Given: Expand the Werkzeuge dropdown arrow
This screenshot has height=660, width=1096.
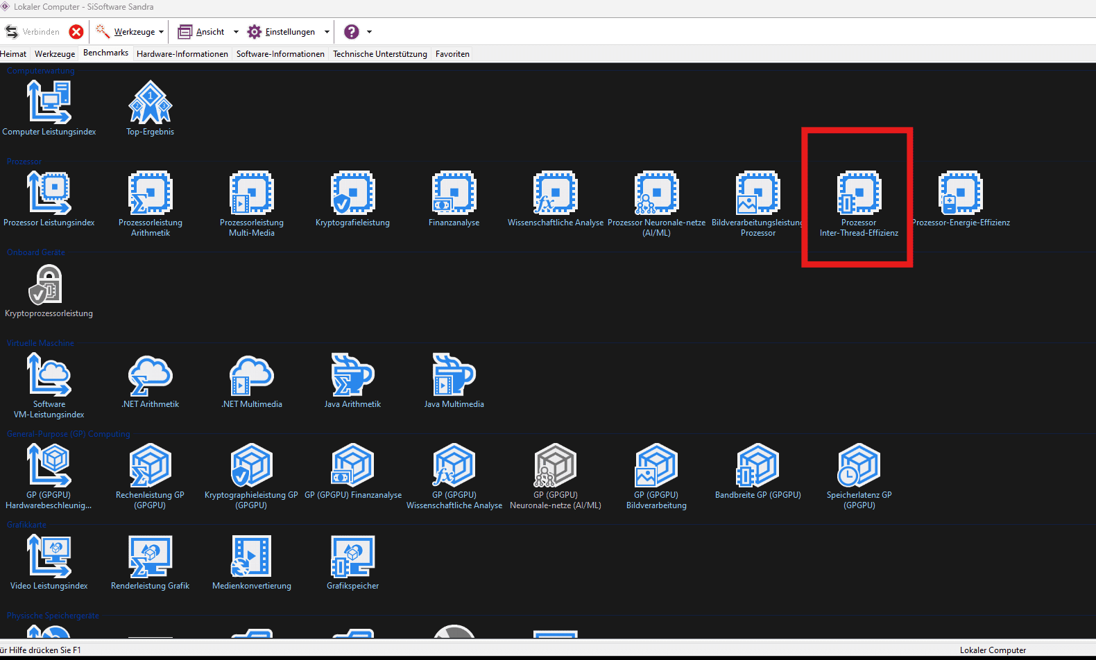Looking at the screenshot, I should [162, 32].
